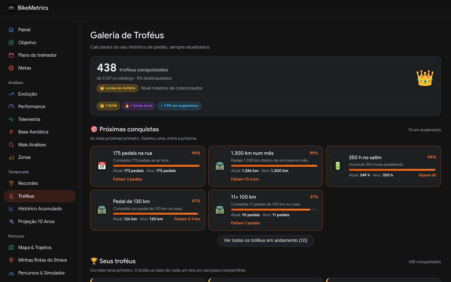Click the medal icon beside Troféus

pos(11,196)
